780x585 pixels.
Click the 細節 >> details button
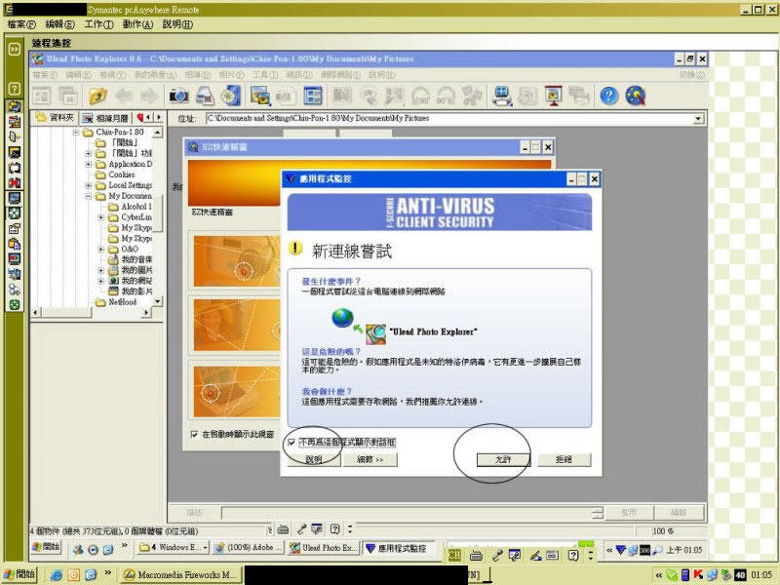pyautogui.click(x=370, y=459)
